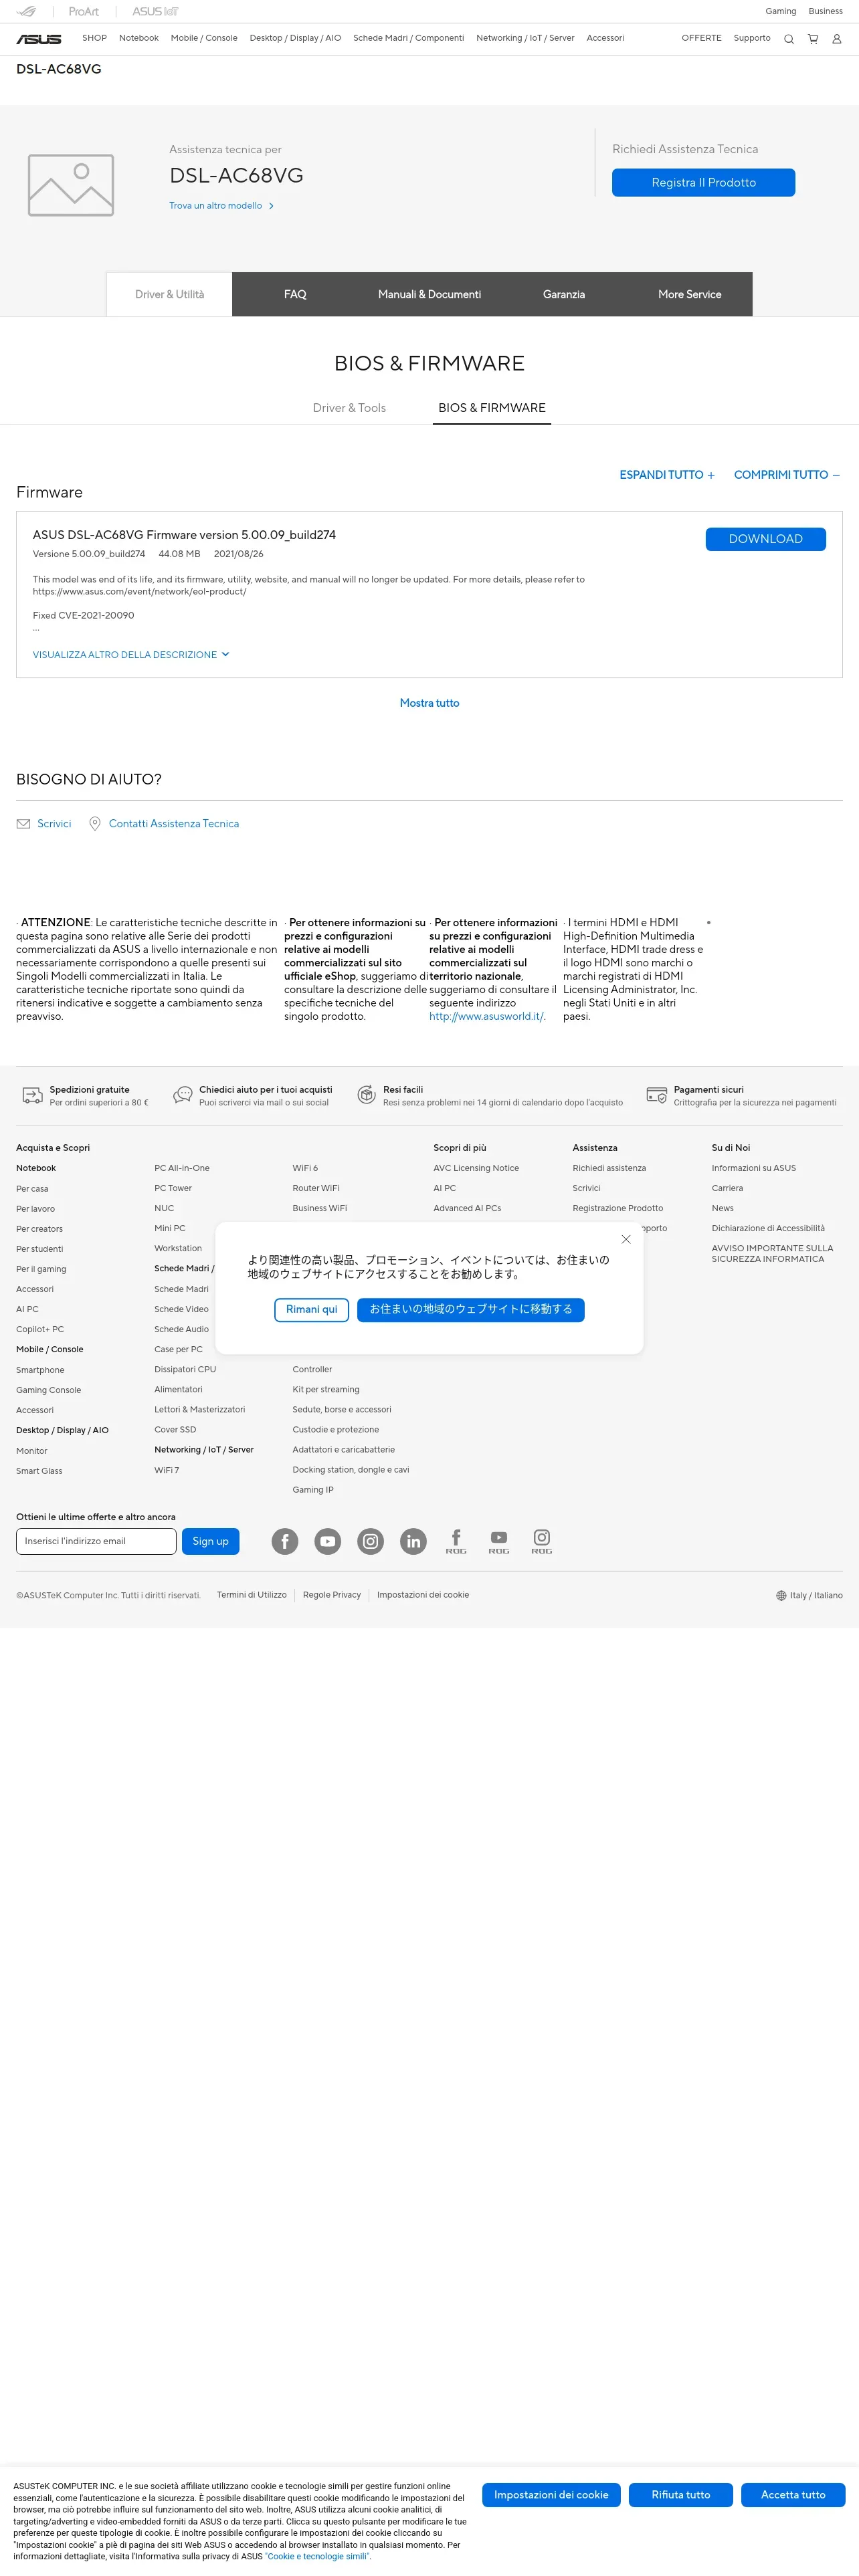Image resolution: width=859 pixels, height=2576 pixels.
Task: Click Rimani qui in the popup
Action: pos(311,1310)
